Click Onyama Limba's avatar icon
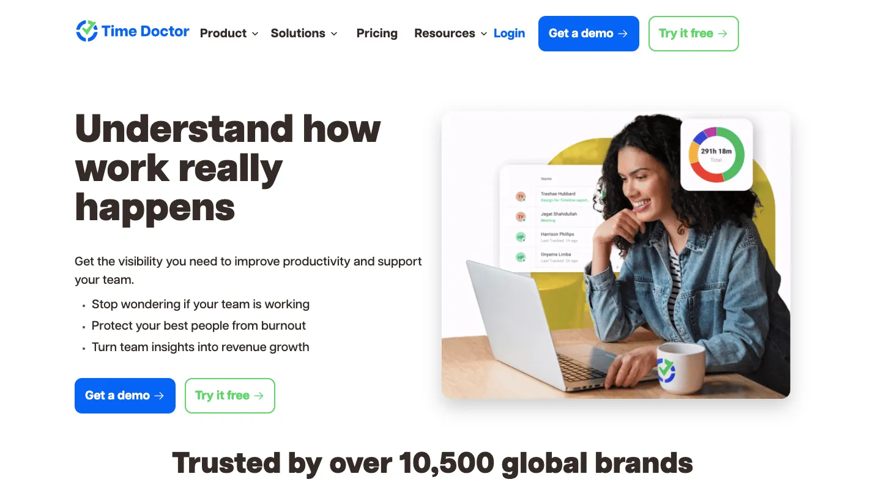 521,258
